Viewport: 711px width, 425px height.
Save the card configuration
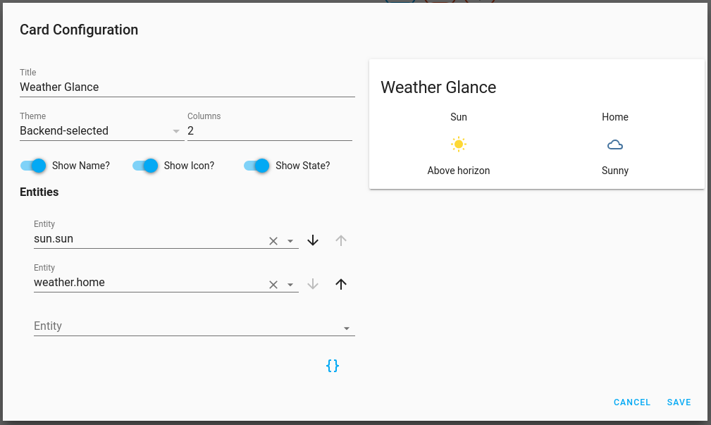click(x=679, y=402)
